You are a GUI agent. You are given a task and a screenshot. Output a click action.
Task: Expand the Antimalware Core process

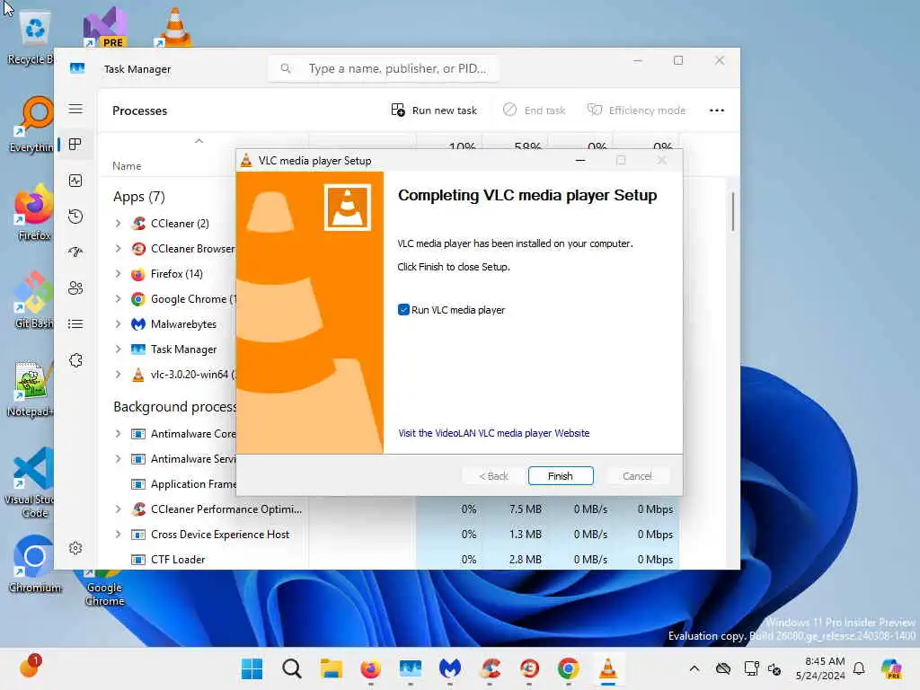point(118,434)
